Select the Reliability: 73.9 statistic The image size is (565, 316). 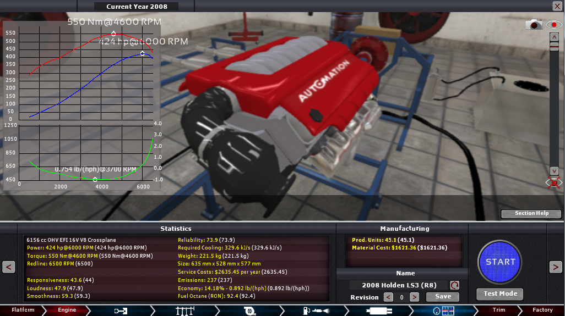(206, 240)
